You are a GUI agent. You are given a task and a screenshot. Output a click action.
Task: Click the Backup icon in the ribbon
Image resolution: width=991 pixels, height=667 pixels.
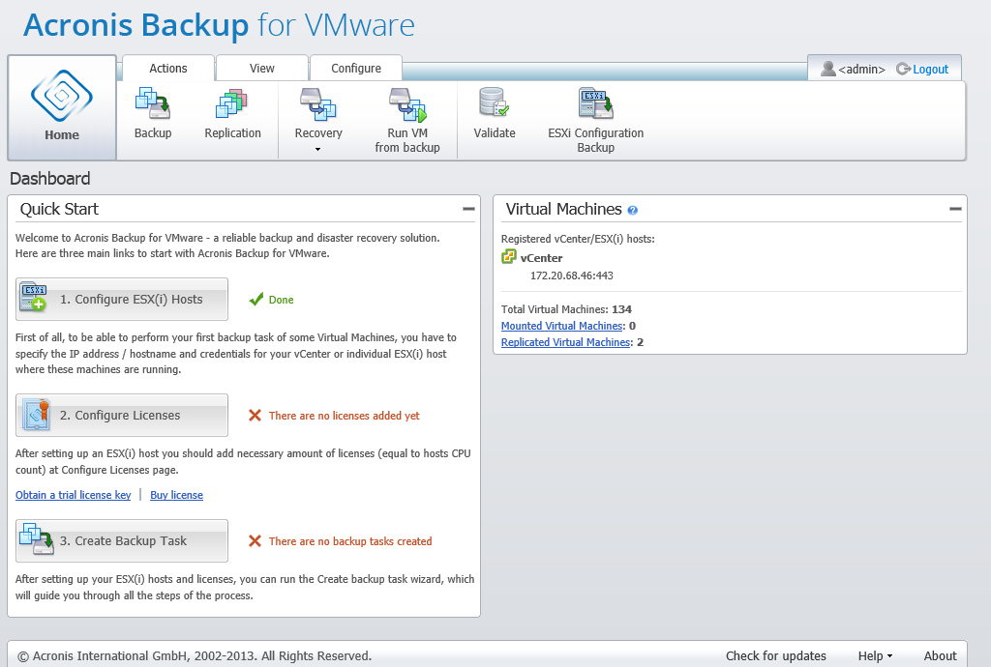tap(152, 103)
